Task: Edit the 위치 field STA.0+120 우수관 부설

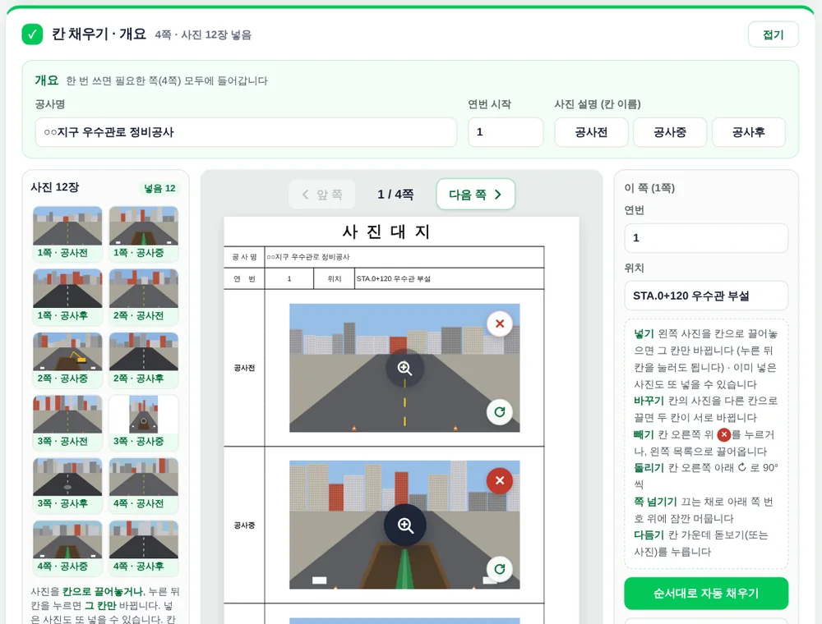Action: (705, 296)
